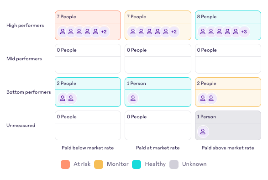This screenshot has height=180, width=268.
Task: Click the avatar in the Bottom performers 1 Person cell
Action: (133, 98)
